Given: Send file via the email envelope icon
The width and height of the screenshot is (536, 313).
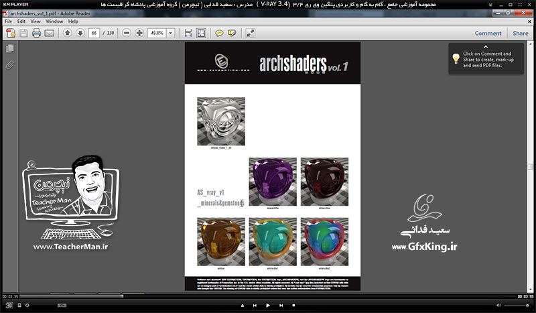Looking at the screenshot, I should tap(50, 34).
